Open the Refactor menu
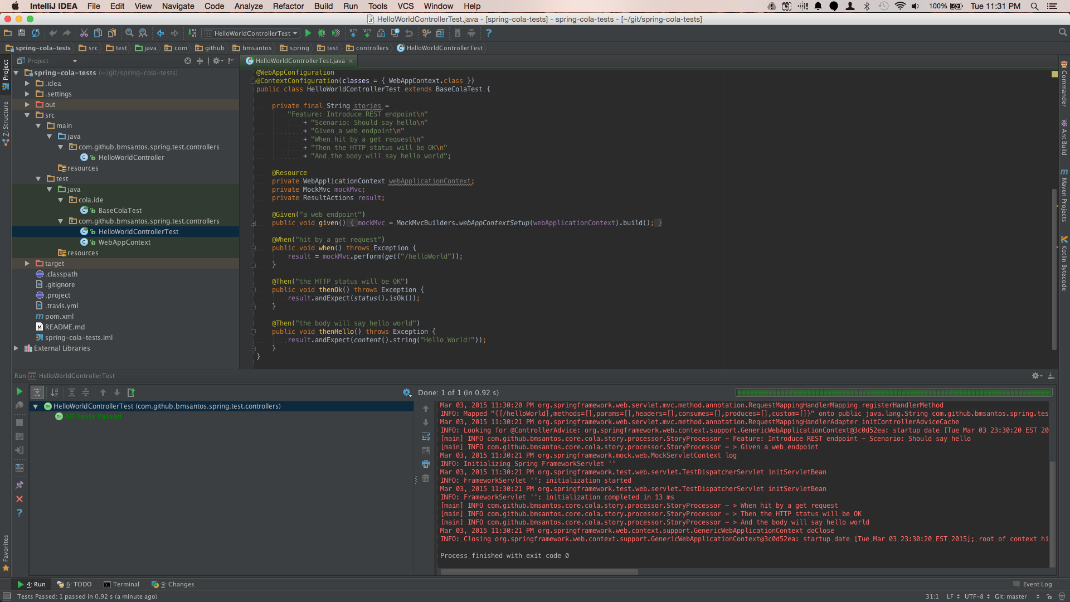 click(x=288, y=6)
